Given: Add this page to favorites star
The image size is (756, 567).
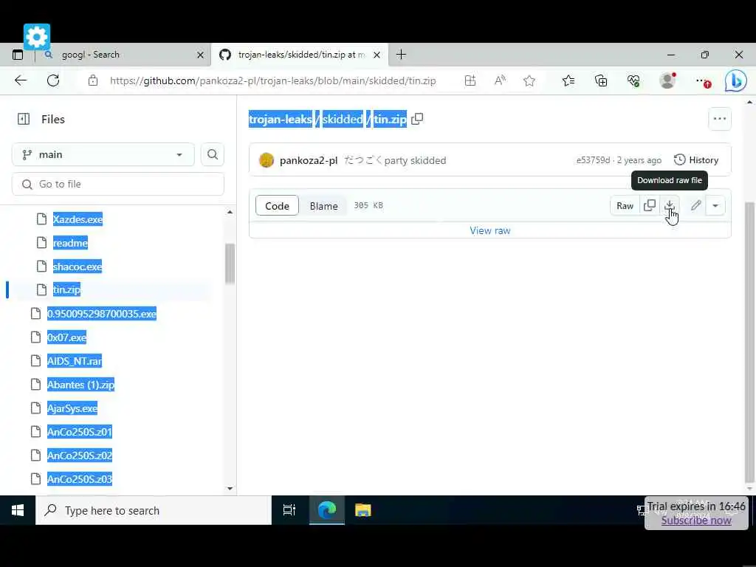Looking at the screenshot, I should point(529,80).
